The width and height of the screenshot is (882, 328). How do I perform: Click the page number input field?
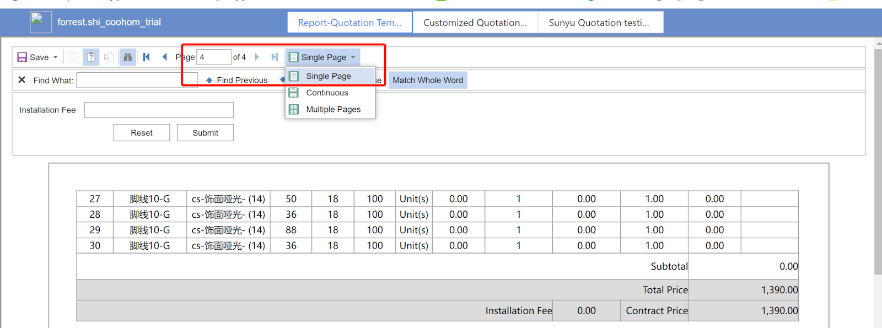(x=214, y=57)
